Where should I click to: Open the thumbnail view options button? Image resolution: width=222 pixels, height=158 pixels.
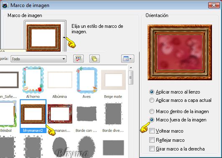(128, 59)
